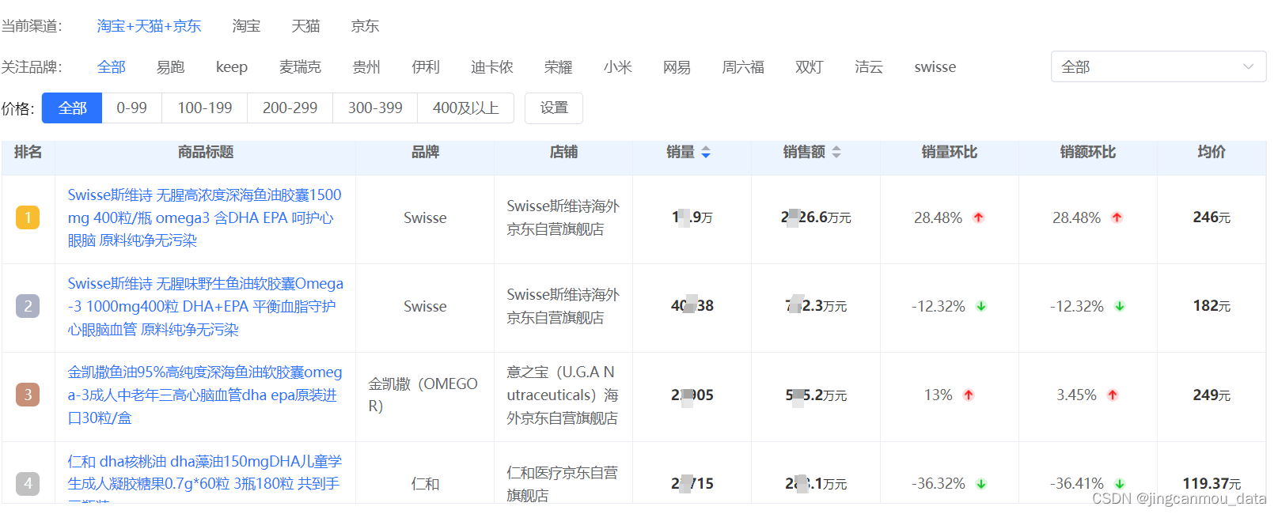1278x514 pixels.
Task: Click the 246元 average price cell
Action: click(1212, 217)
